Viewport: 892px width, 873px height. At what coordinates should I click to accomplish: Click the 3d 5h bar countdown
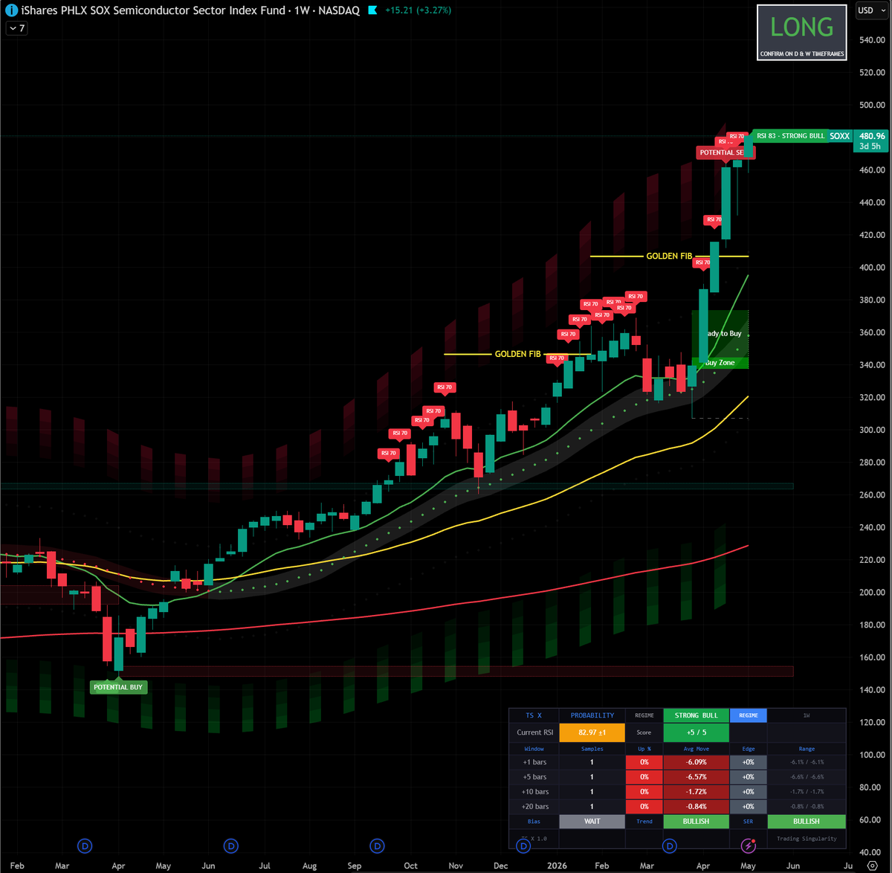(870, 146)
